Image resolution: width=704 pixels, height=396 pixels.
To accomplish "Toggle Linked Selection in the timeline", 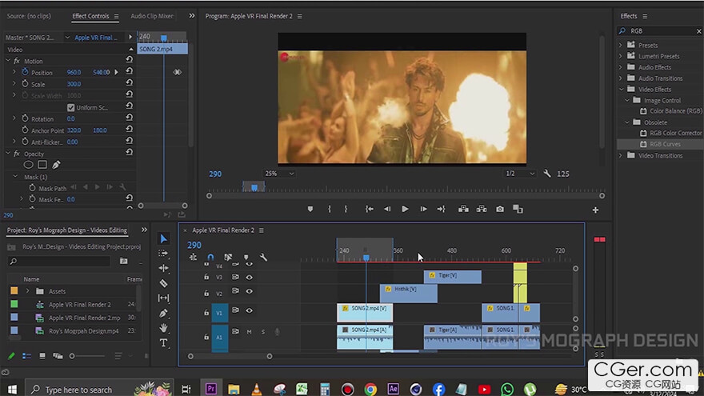I will click(x=228, y=258).
